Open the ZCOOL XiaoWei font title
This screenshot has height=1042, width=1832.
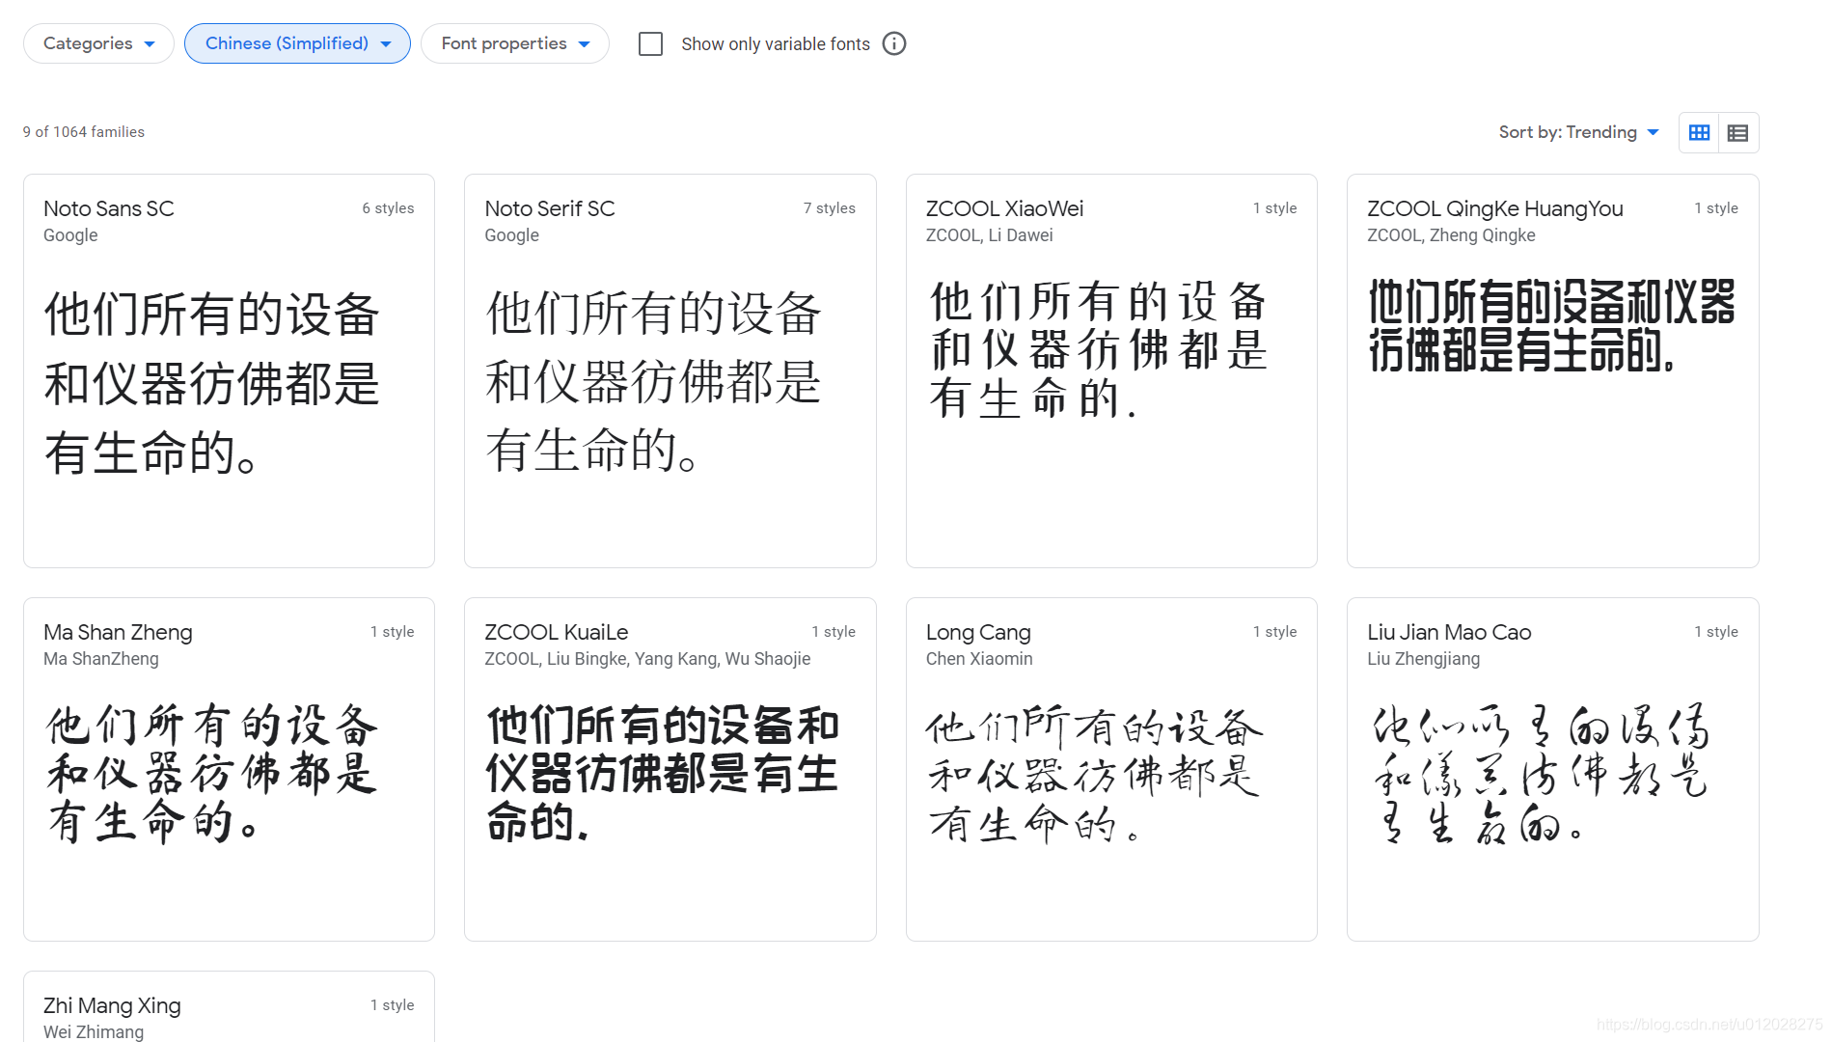coord(1004,208)
